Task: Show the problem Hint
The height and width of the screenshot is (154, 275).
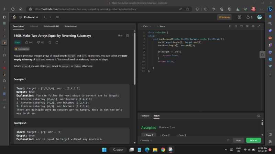Action: [x=120, y=36]
